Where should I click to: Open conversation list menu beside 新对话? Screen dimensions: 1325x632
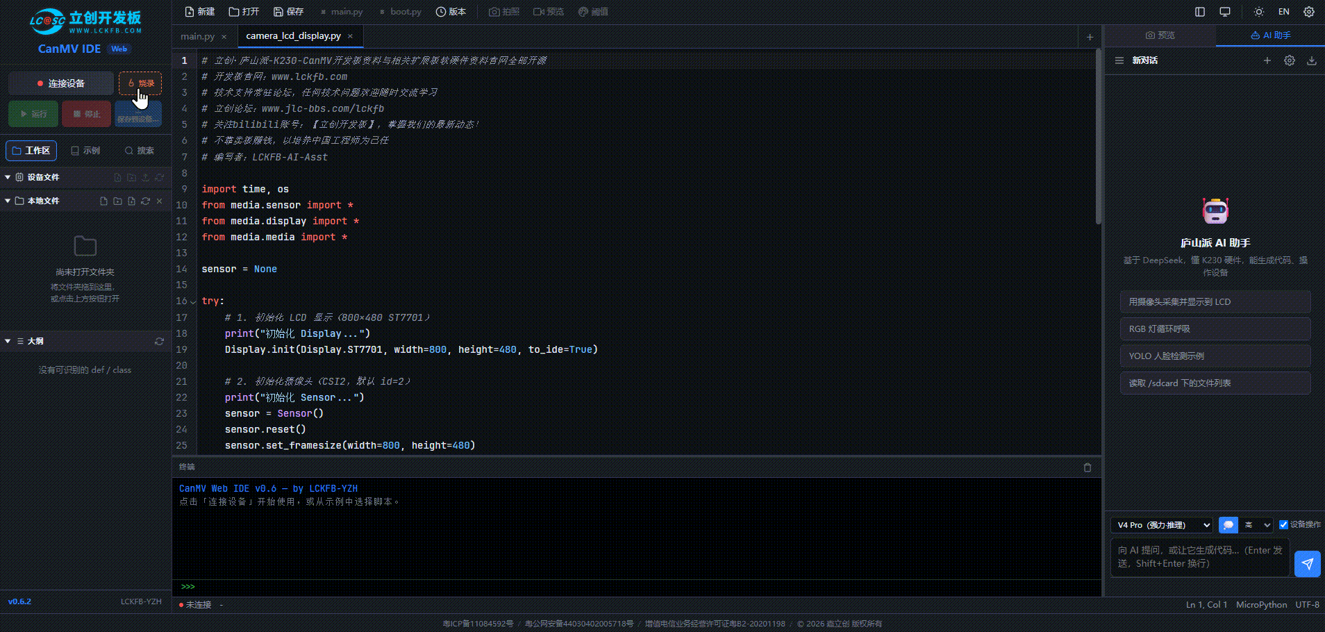tap(1119, 60)
